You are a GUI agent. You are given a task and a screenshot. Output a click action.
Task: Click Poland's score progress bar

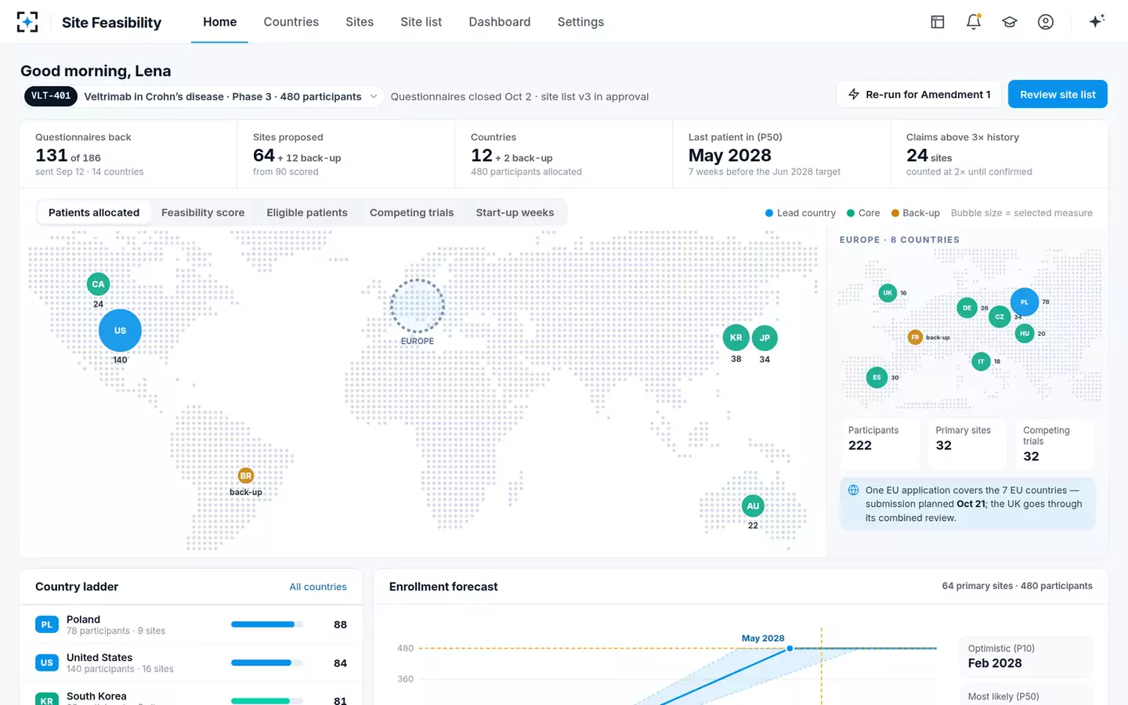click(x=266, y=624)
